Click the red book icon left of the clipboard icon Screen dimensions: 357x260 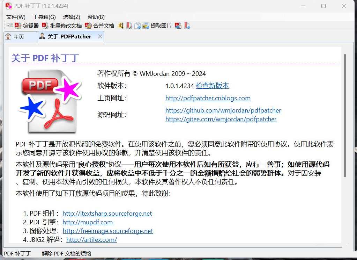pyautogui.click(x=129, y=26)
